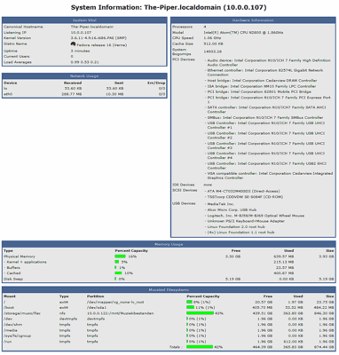
Task: Click the partition /dev/mapper/vg_none-lv_root
Action: click(x=115, y=302)
